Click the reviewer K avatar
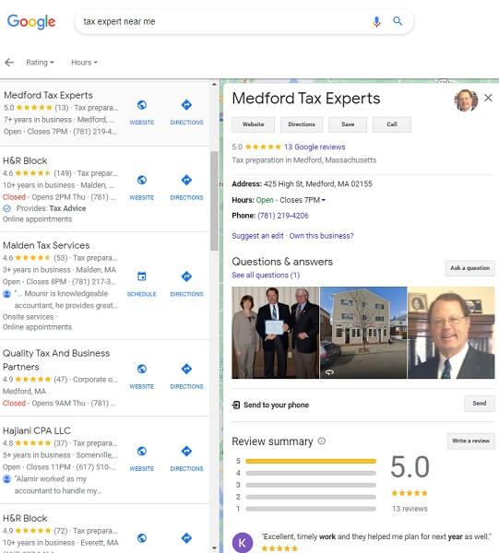 tap(243, 543)
